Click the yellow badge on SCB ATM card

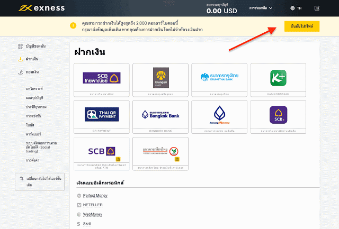pos(118,159)
